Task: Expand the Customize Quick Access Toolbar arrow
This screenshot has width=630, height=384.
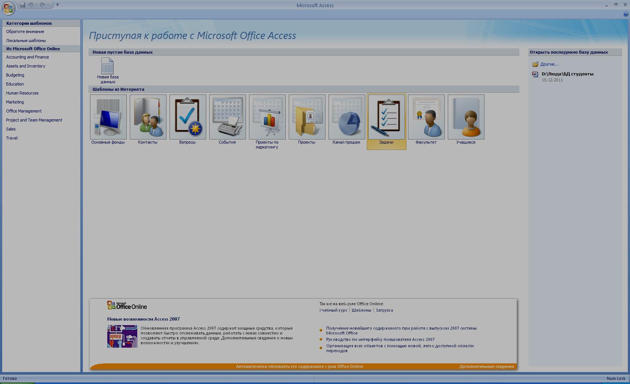Action: click(x=57, y=5)
